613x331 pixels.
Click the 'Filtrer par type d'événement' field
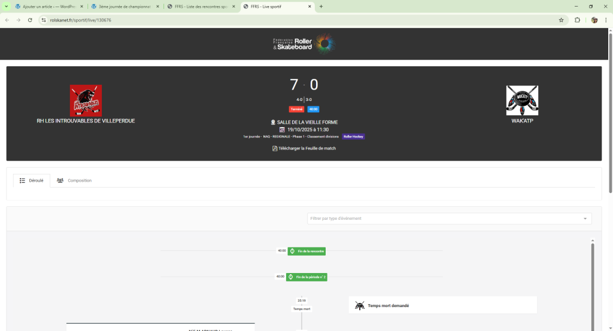pyautogui.click(x=443, y=219)
